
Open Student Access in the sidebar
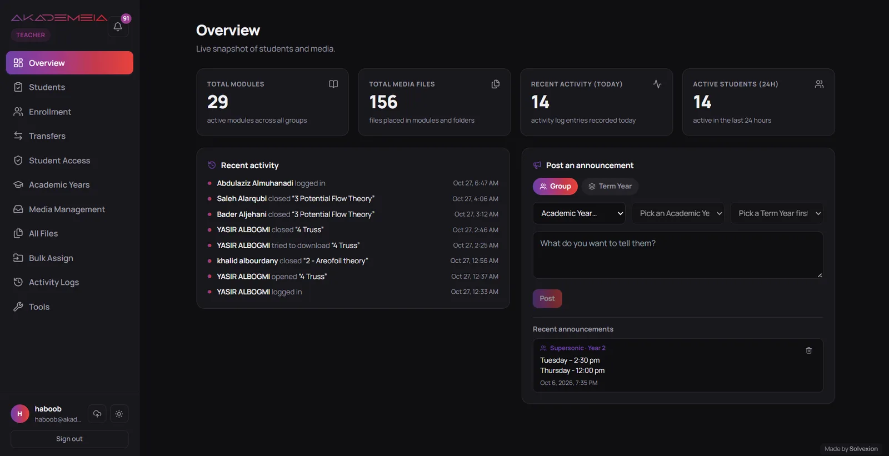69,161
